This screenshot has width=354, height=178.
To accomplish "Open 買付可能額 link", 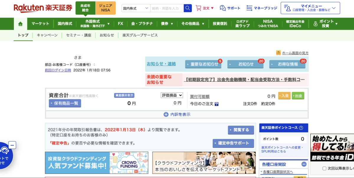I will (x=200, y=97).
